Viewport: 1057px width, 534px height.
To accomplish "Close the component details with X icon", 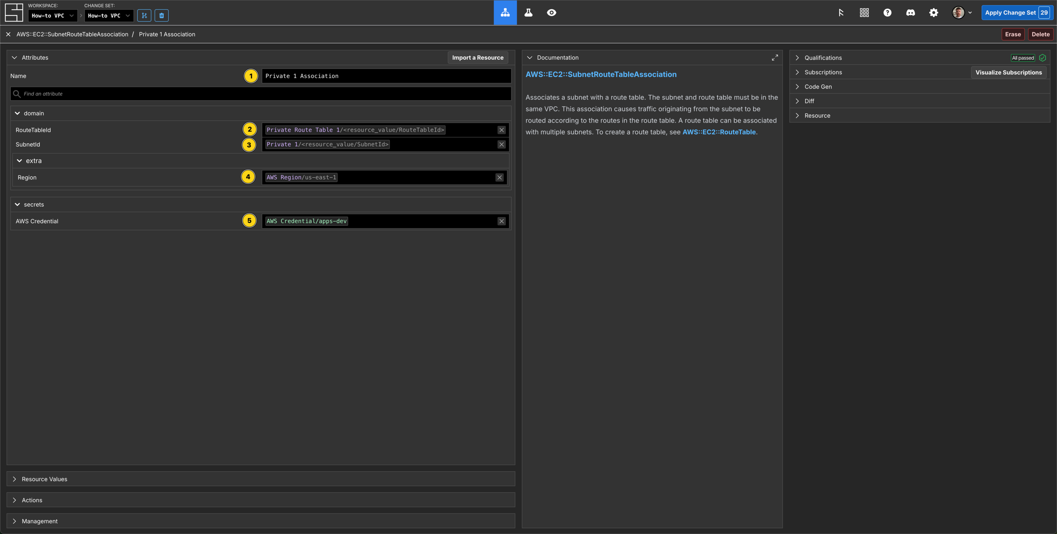I will [8, 35].
